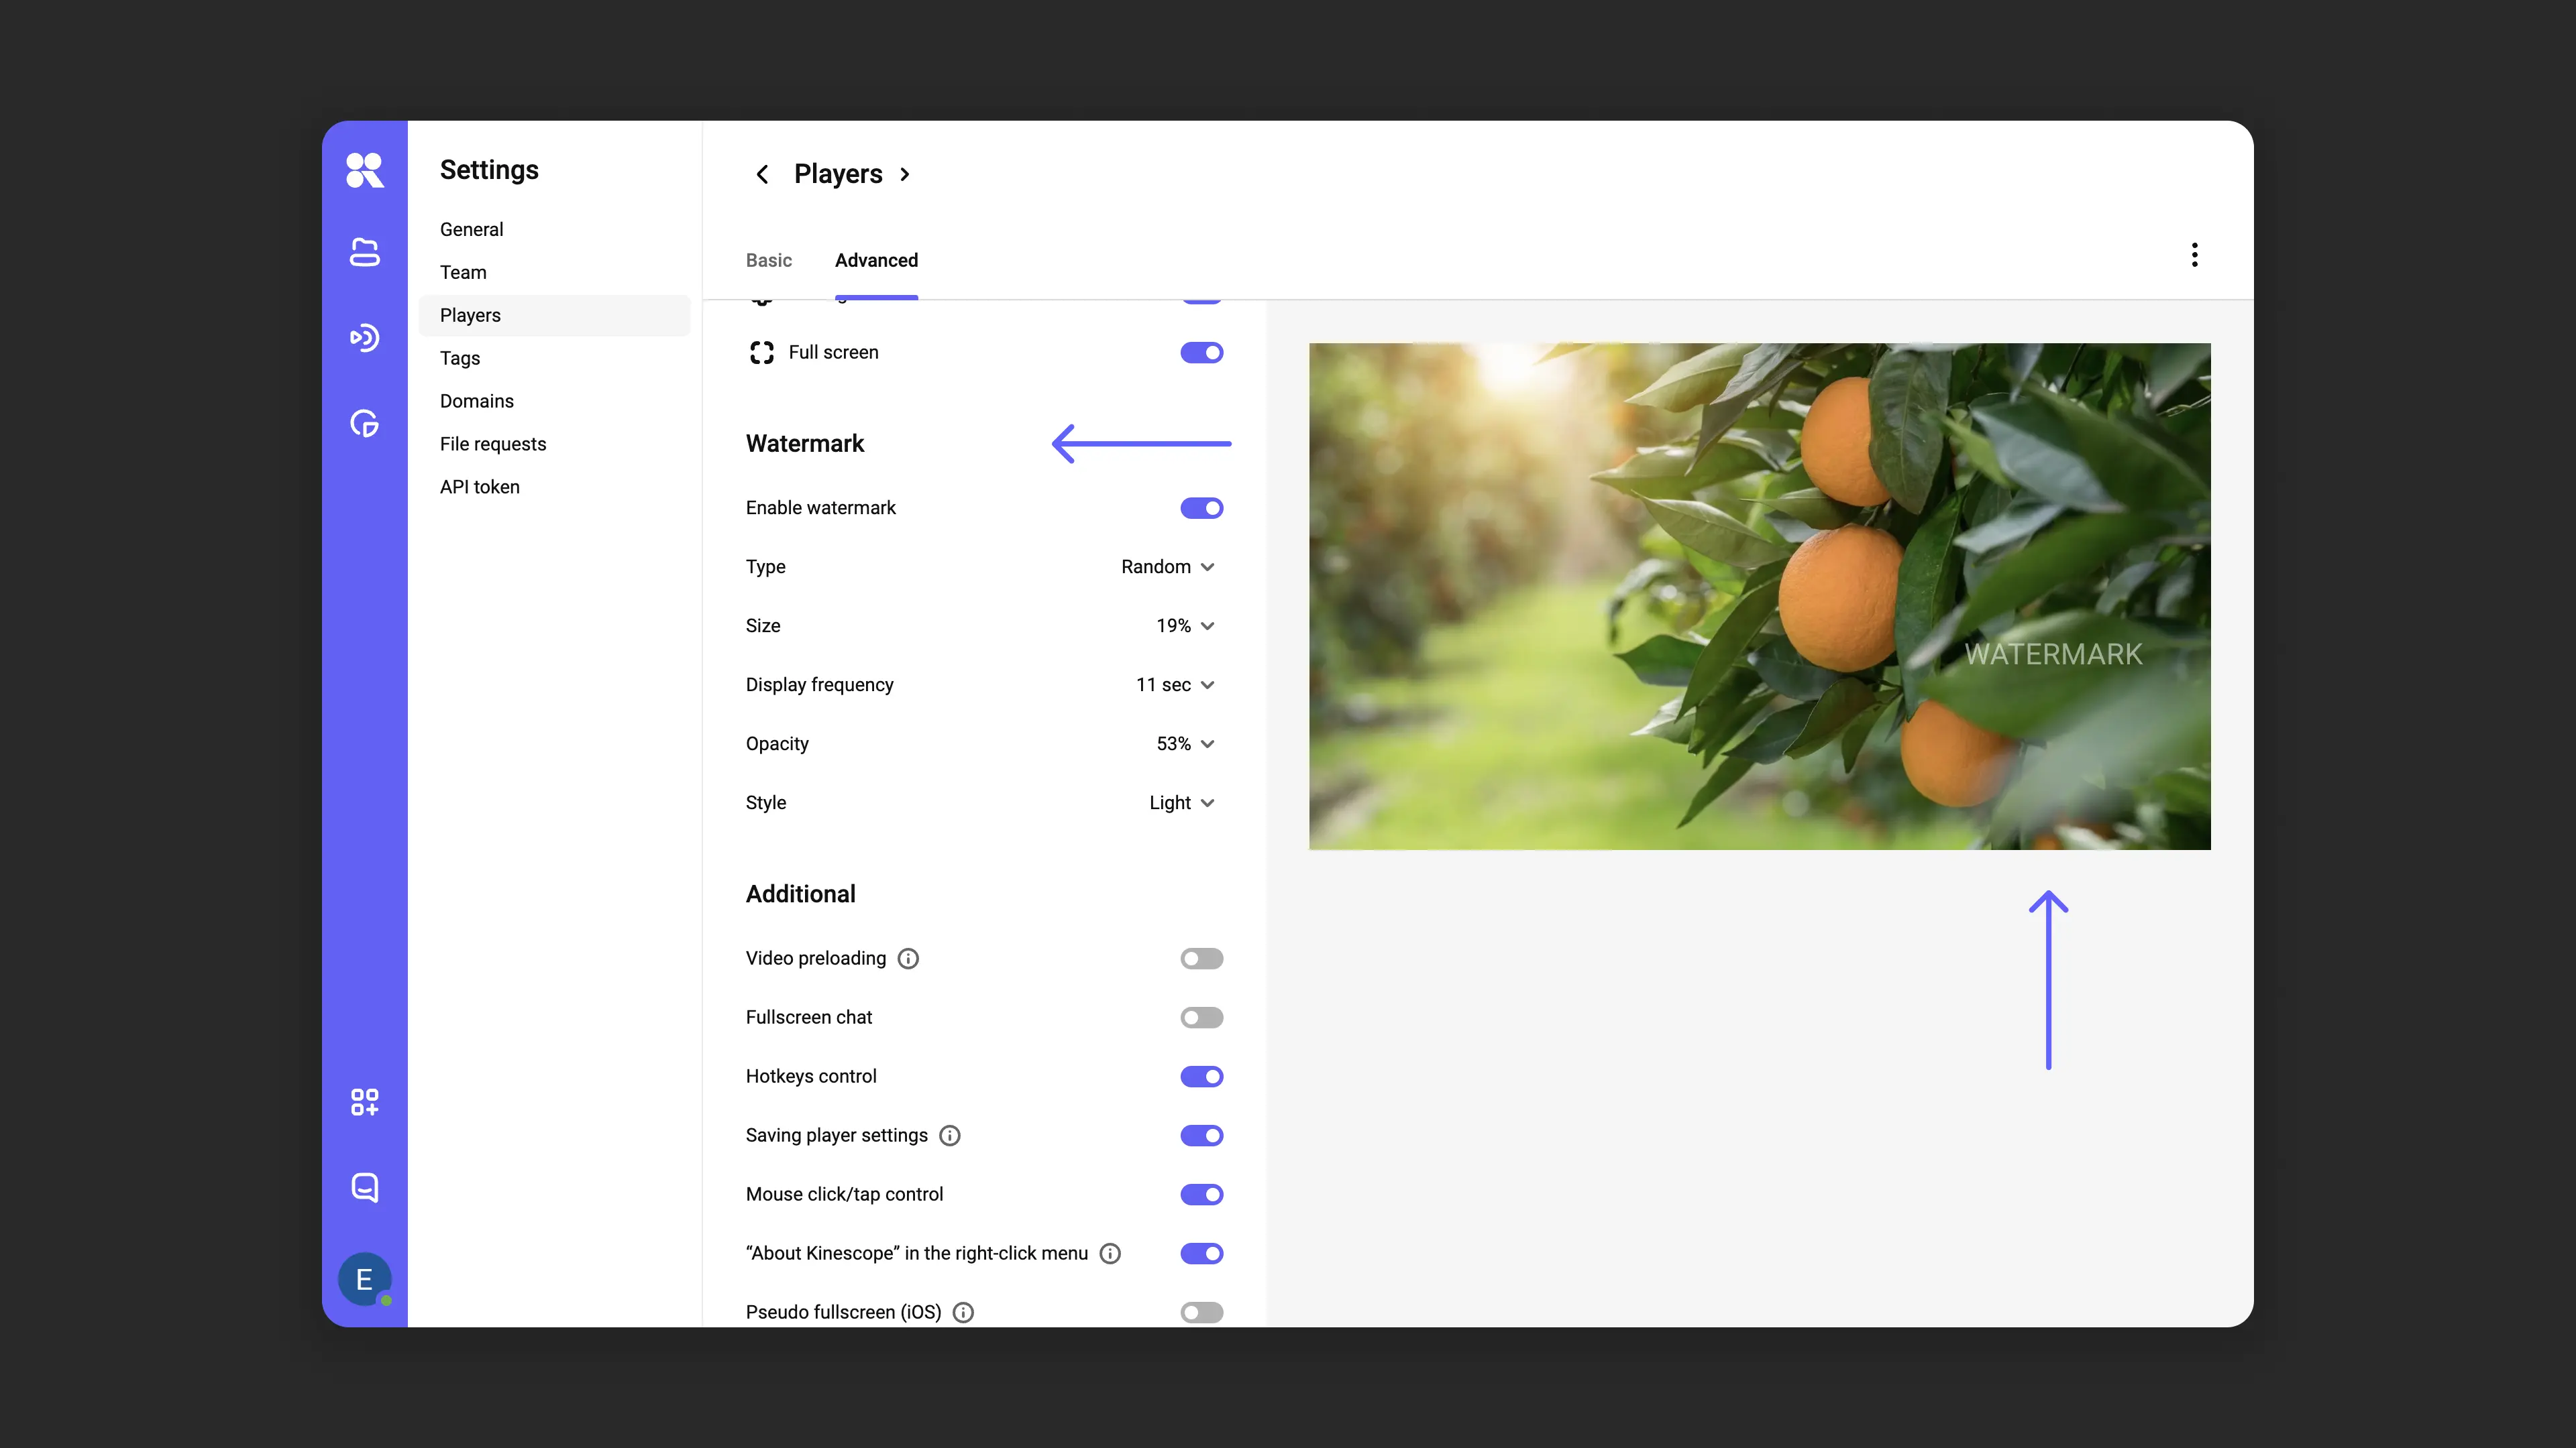Image resolution: width=2576 pixels, height=1448 pixels.
Task: Open Team settings
Action: tap(554, 273)
